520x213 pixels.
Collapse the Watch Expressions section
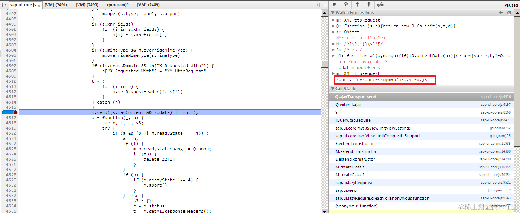[333, 13]
